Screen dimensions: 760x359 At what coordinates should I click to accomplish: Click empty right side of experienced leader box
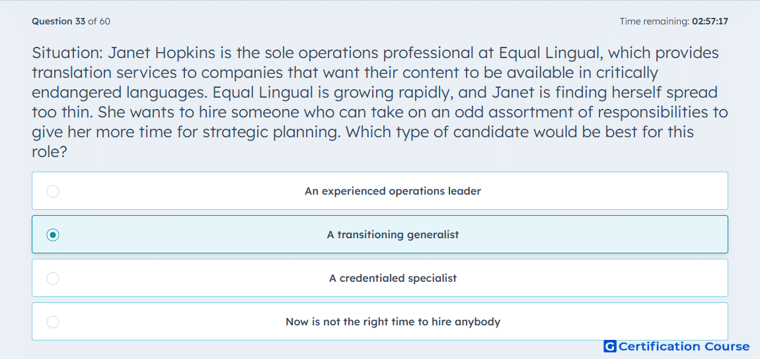click(606, 191)
